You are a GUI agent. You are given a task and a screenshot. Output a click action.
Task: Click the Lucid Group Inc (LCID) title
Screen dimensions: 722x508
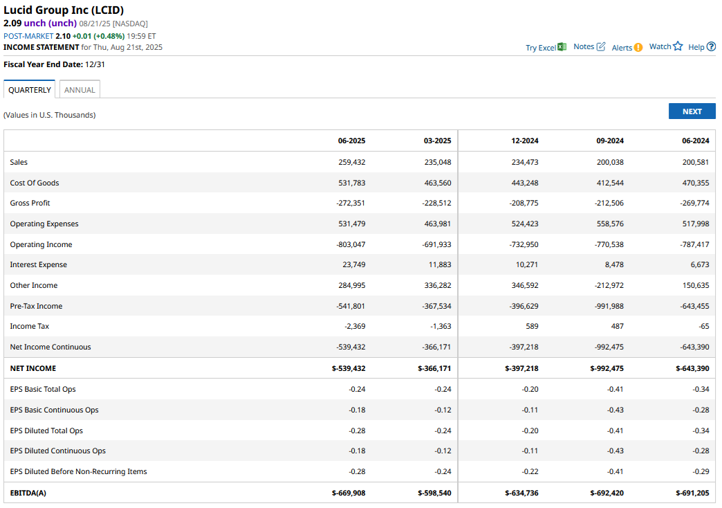(64, 10)
